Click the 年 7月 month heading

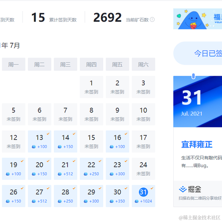point(10,45)
